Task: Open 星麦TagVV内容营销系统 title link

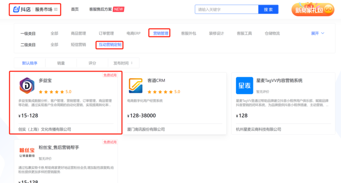Action: click(279, 80)
